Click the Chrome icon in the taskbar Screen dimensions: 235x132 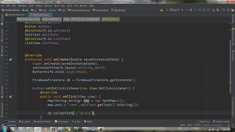point(30,129)
